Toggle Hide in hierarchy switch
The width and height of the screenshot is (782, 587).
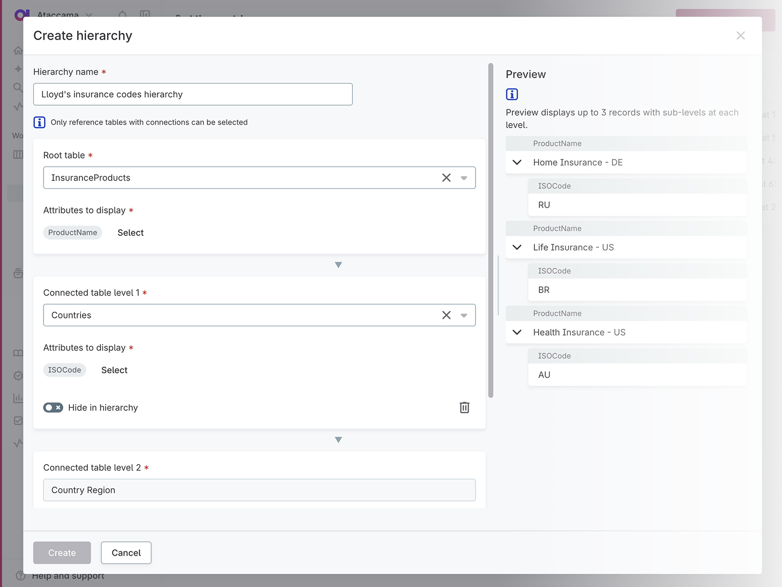click(x=53, y=407)
